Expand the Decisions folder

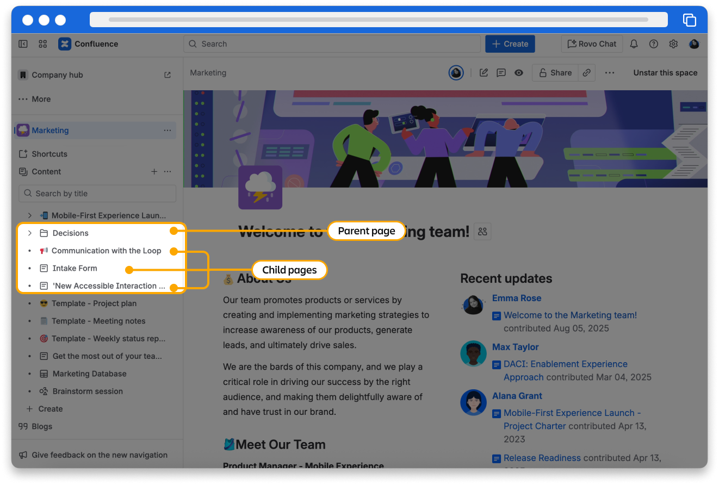coord(30,233)
